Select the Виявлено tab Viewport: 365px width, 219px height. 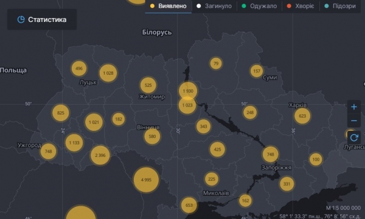point(169,6)
